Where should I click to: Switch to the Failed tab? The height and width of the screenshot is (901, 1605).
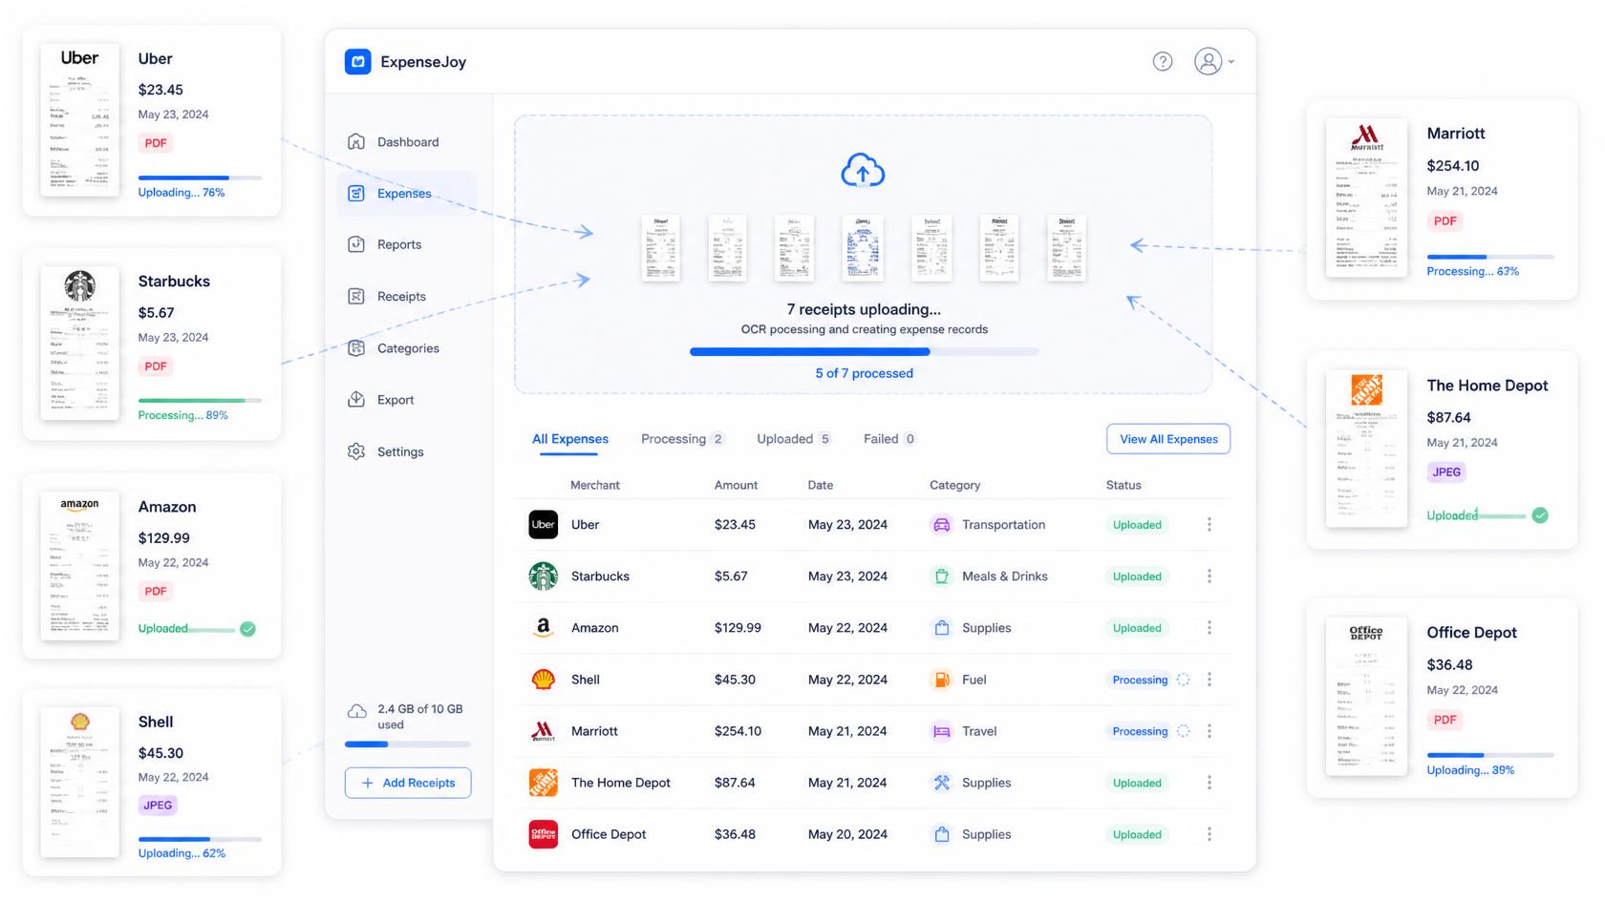pos(889,439)
